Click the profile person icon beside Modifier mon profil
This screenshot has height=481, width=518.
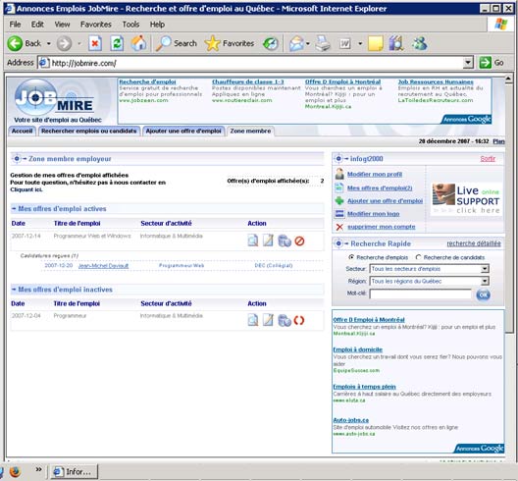click(x=339, y=174)
